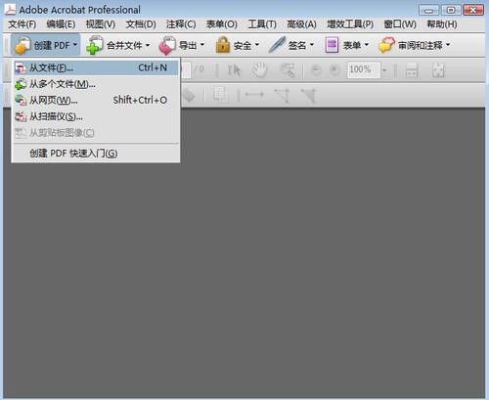Click the area measuring tool icon
This screenshot has height=400, width=489.
coord(308,95)
